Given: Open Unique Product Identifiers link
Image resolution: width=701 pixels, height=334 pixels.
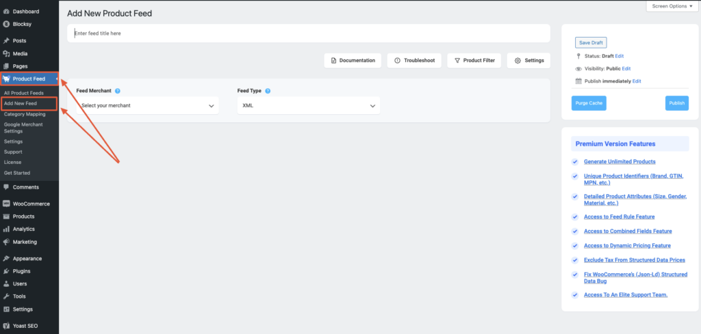Looking at the screenshot, I should tap(633, 179).
